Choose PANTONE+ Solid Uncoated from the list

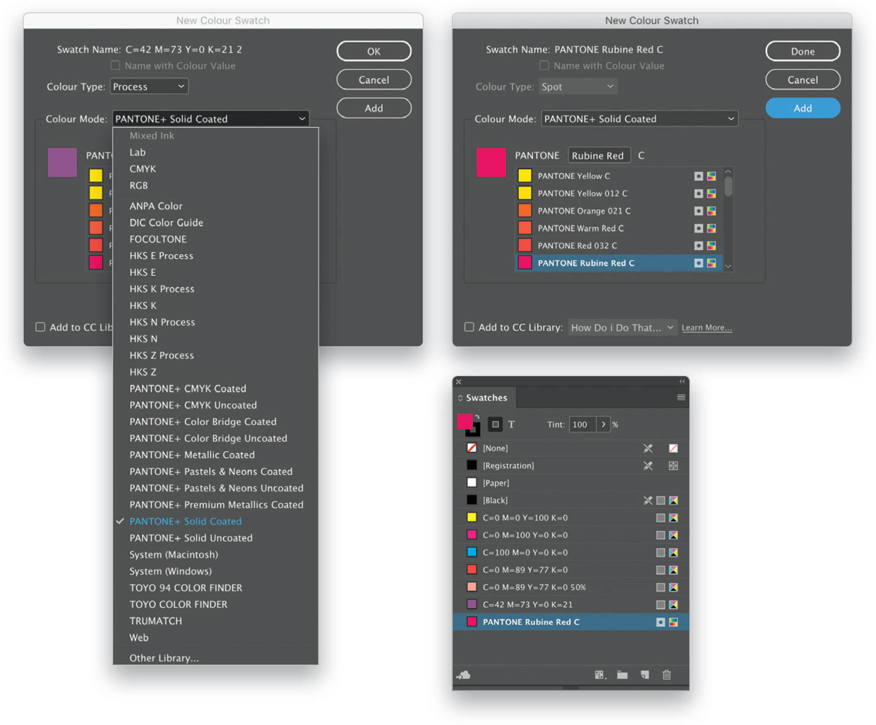191,538
